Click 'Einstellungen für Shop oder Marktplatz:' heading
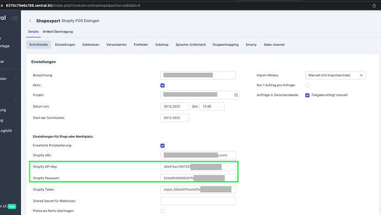This screenshot has width=381, height=215. (x=63, y=137)
